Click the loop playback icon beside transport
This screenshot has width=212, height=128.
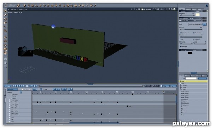[x=27, y=86]
